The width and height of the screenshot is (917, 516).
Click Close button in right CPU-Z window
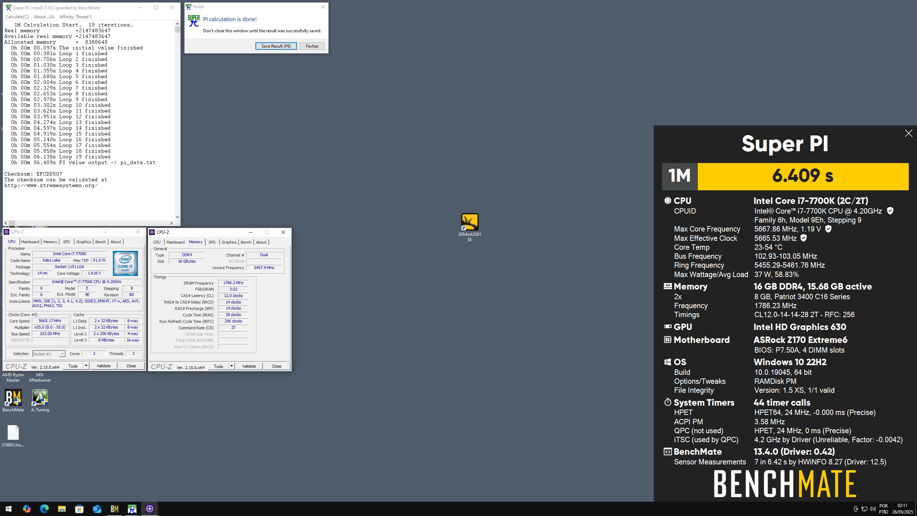tap(277, 366)
